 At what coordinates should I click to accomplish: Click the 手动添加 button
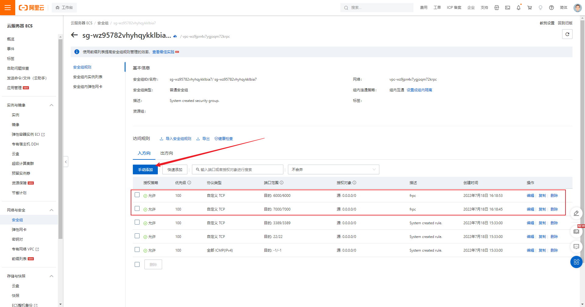pyautogui.click(x=145, y=169)
